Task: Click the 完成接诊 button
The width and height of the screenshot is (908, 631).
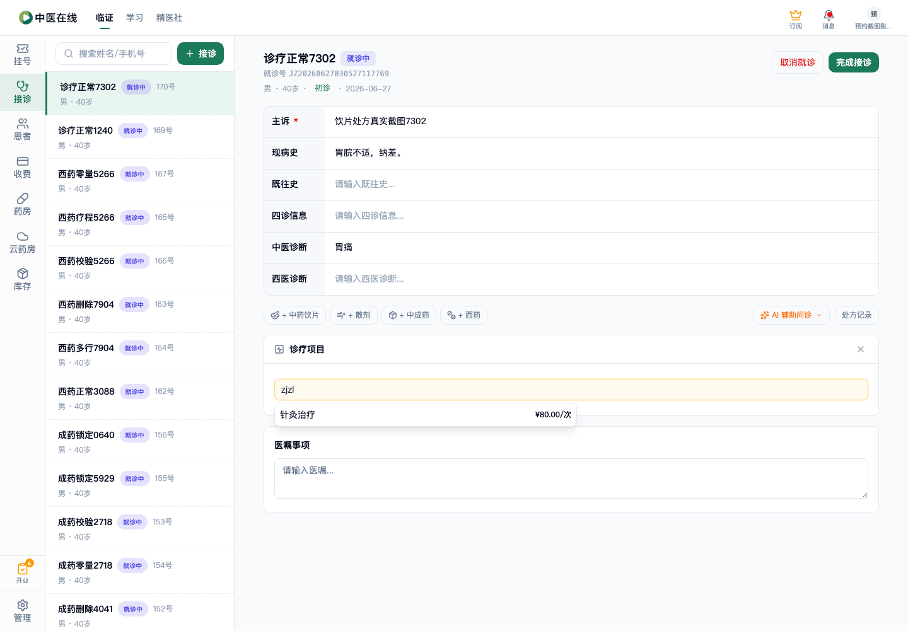Action: click(854, 62)
